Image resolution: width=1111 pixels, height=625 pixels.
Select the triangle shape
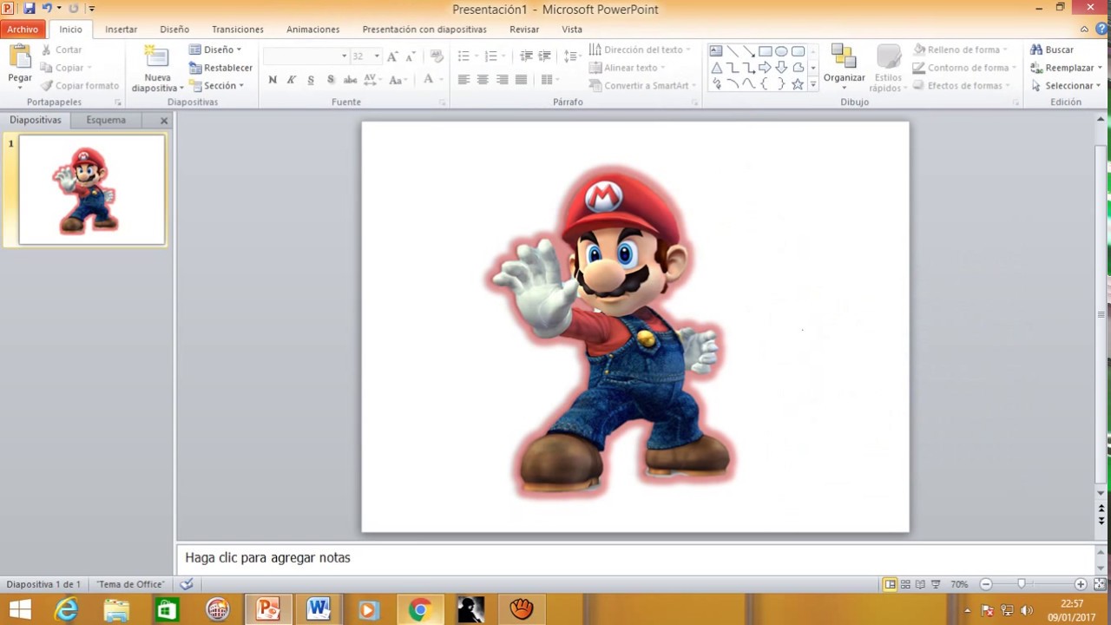pos(716,68)
